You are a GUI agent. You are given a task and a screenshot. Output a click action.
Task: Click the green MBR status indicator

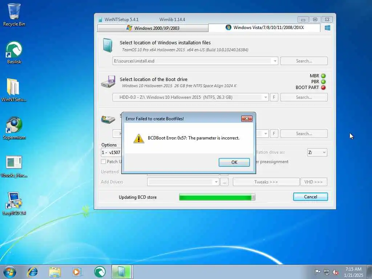coord(323,76)
